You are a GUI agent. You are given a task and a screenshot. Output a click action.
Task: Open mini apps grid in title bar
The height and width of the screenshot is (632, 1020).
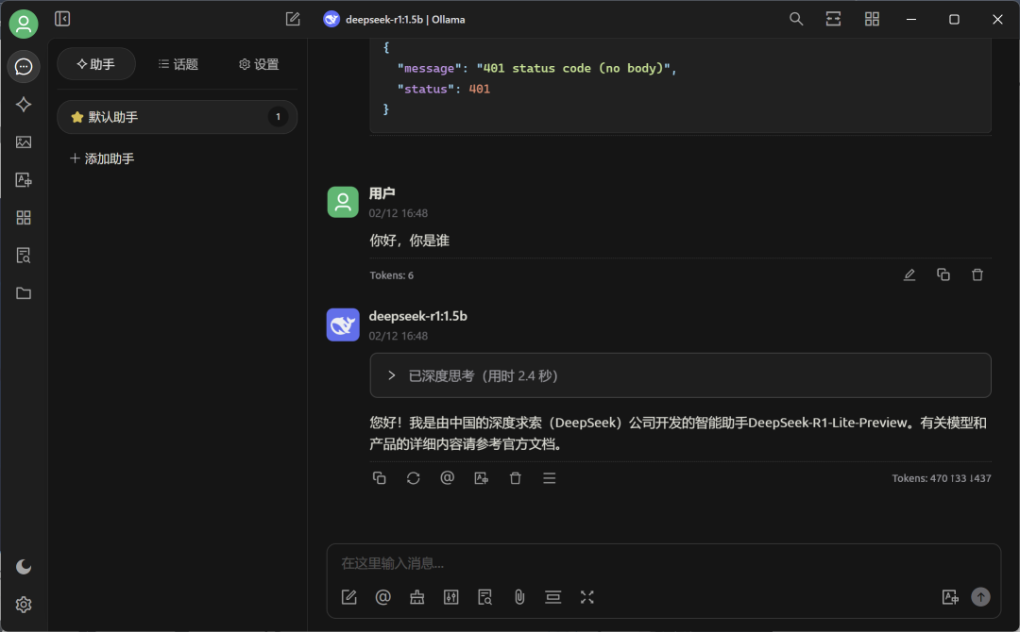point(872,19)
